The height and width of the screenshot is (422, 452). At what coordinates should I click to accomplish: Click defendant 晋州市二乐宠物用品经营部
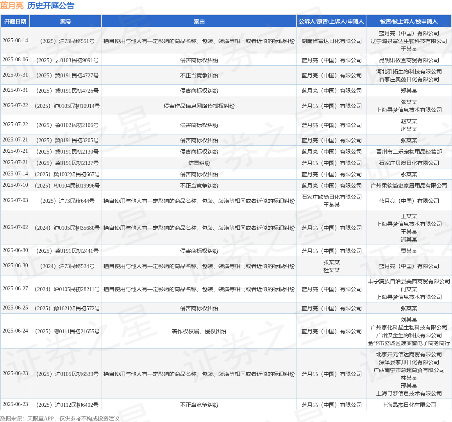point(409,152)
